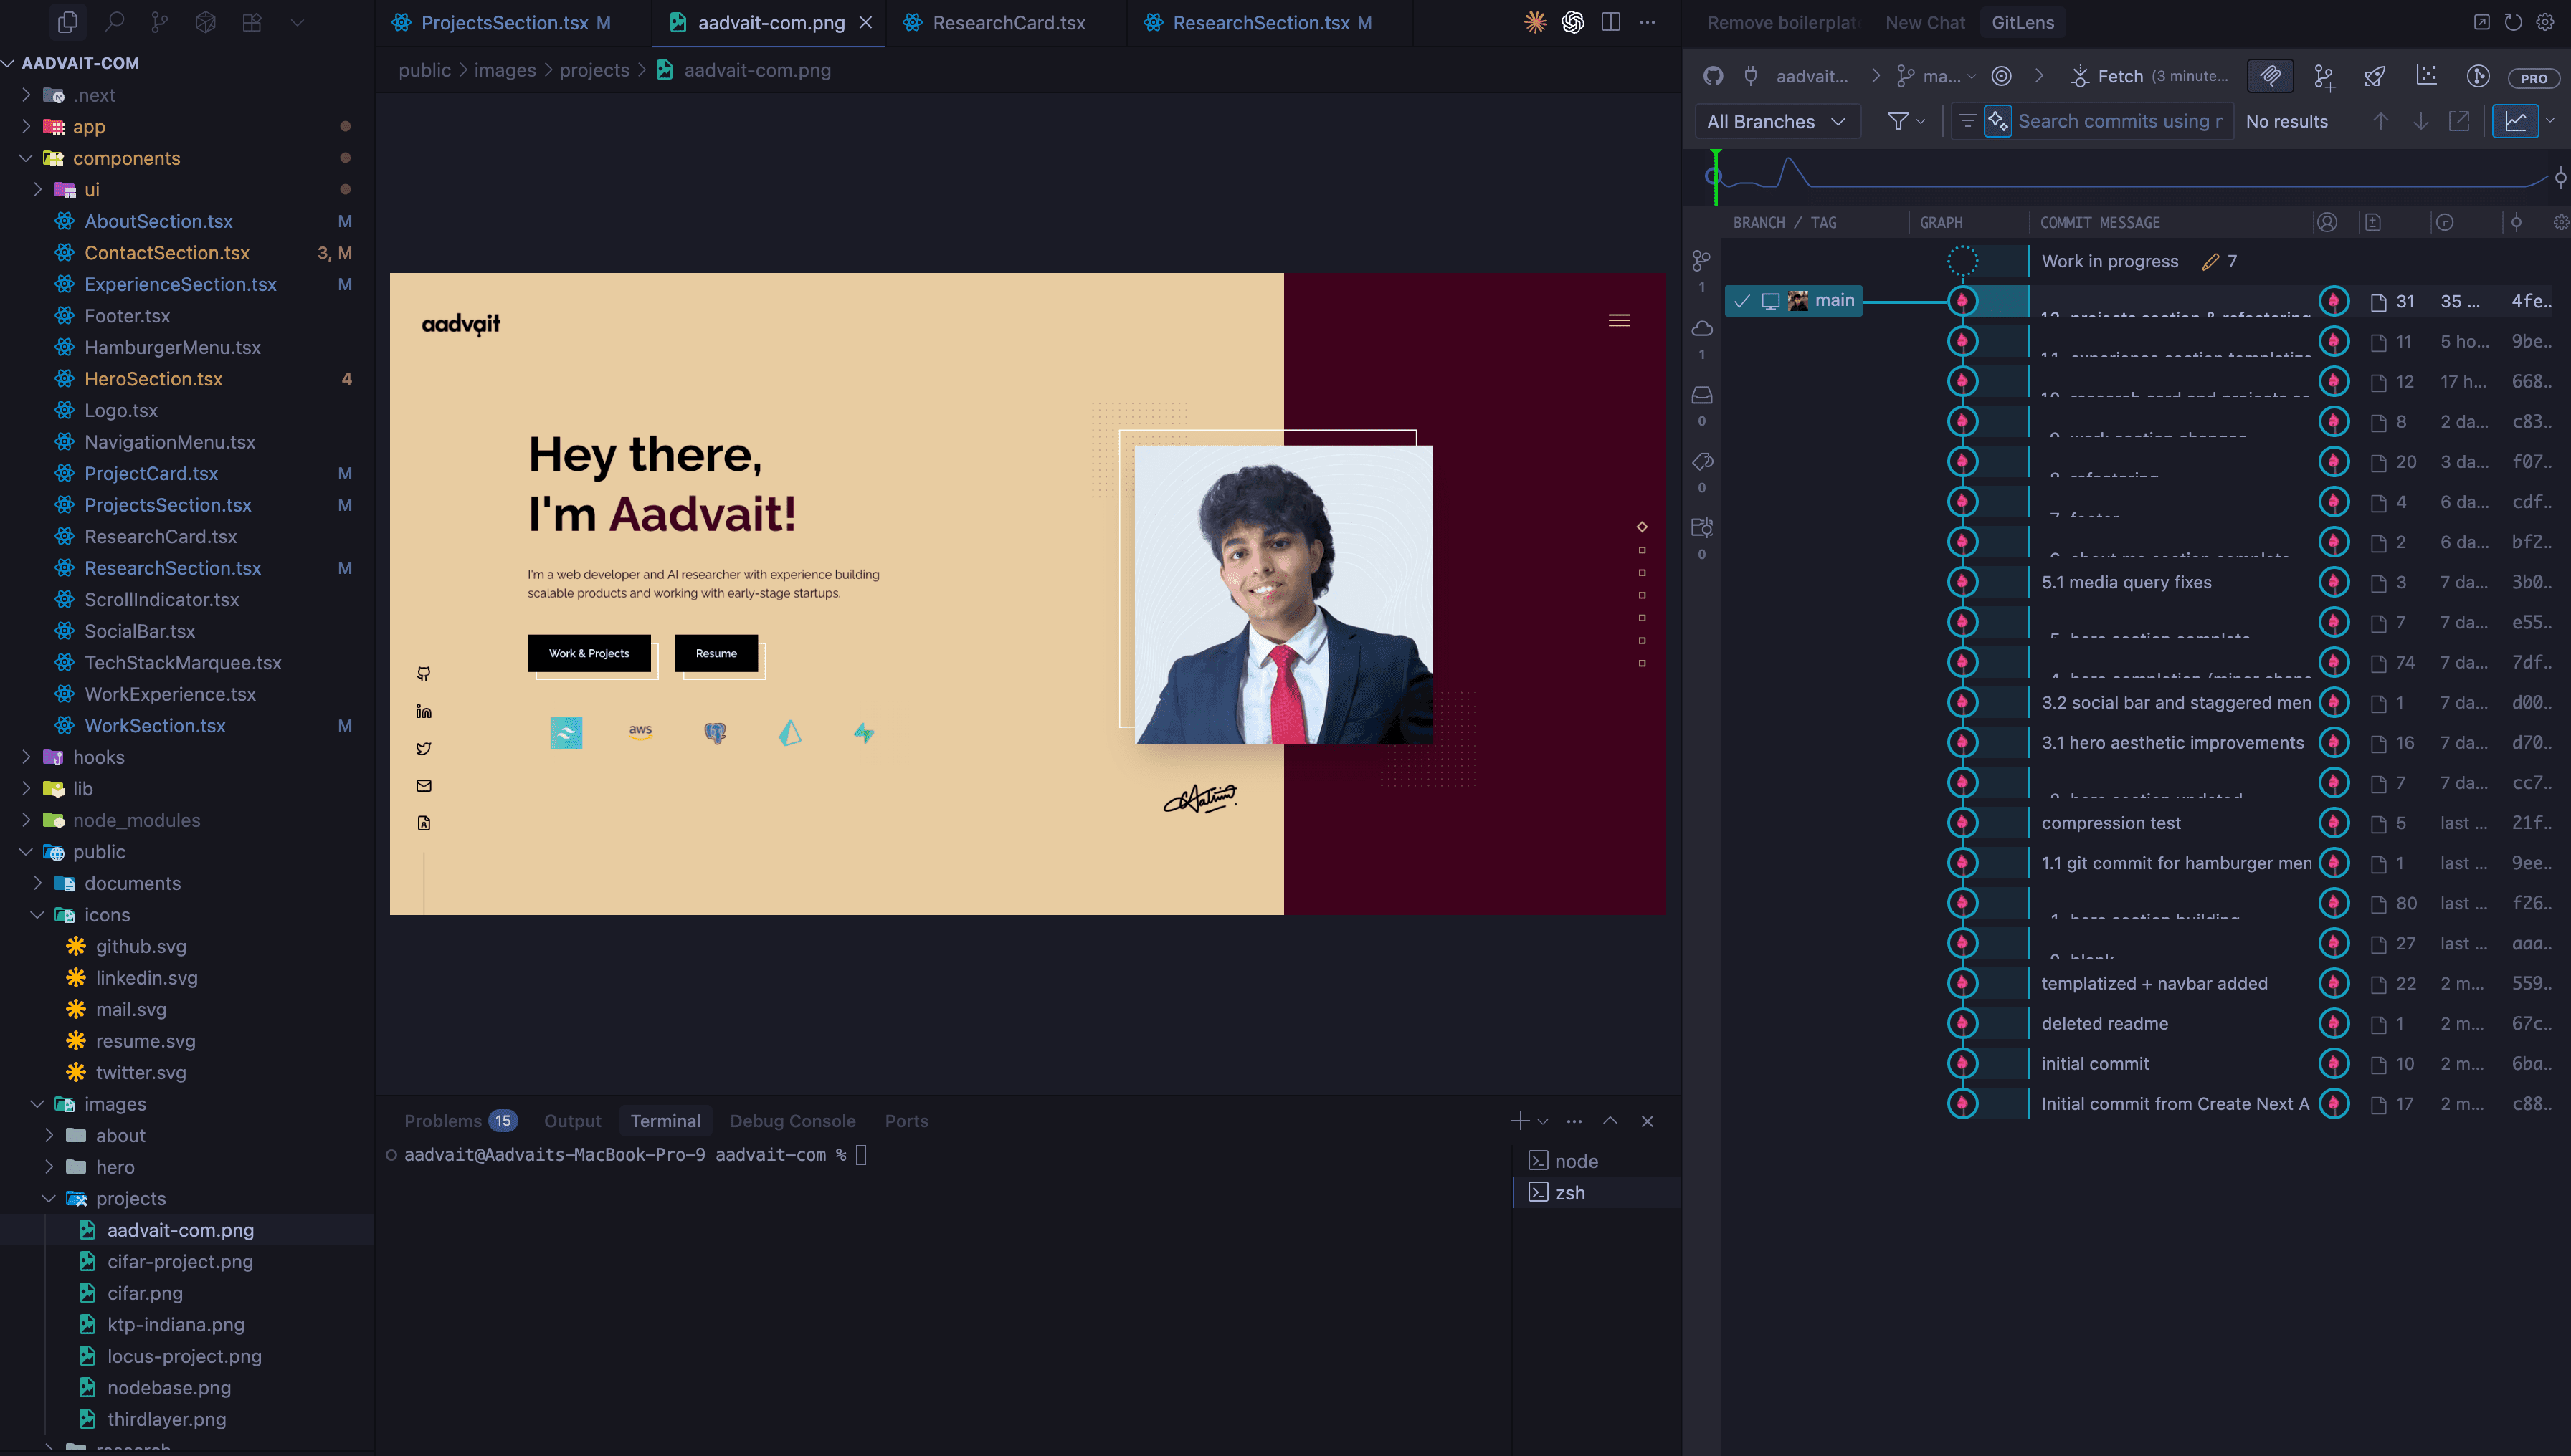The height and width of the screenshot is (1456, 2571).
Task: Expand the hooks folder
Action: (98, 757)
